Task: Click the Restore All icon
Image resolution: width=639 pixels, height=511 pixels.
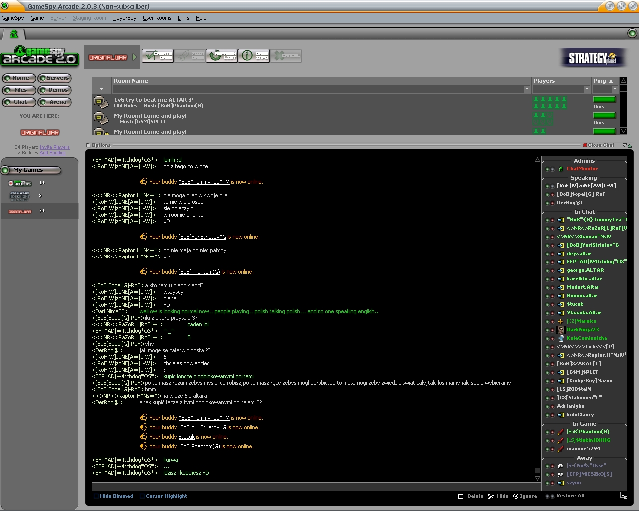Action: pos(550,496)
